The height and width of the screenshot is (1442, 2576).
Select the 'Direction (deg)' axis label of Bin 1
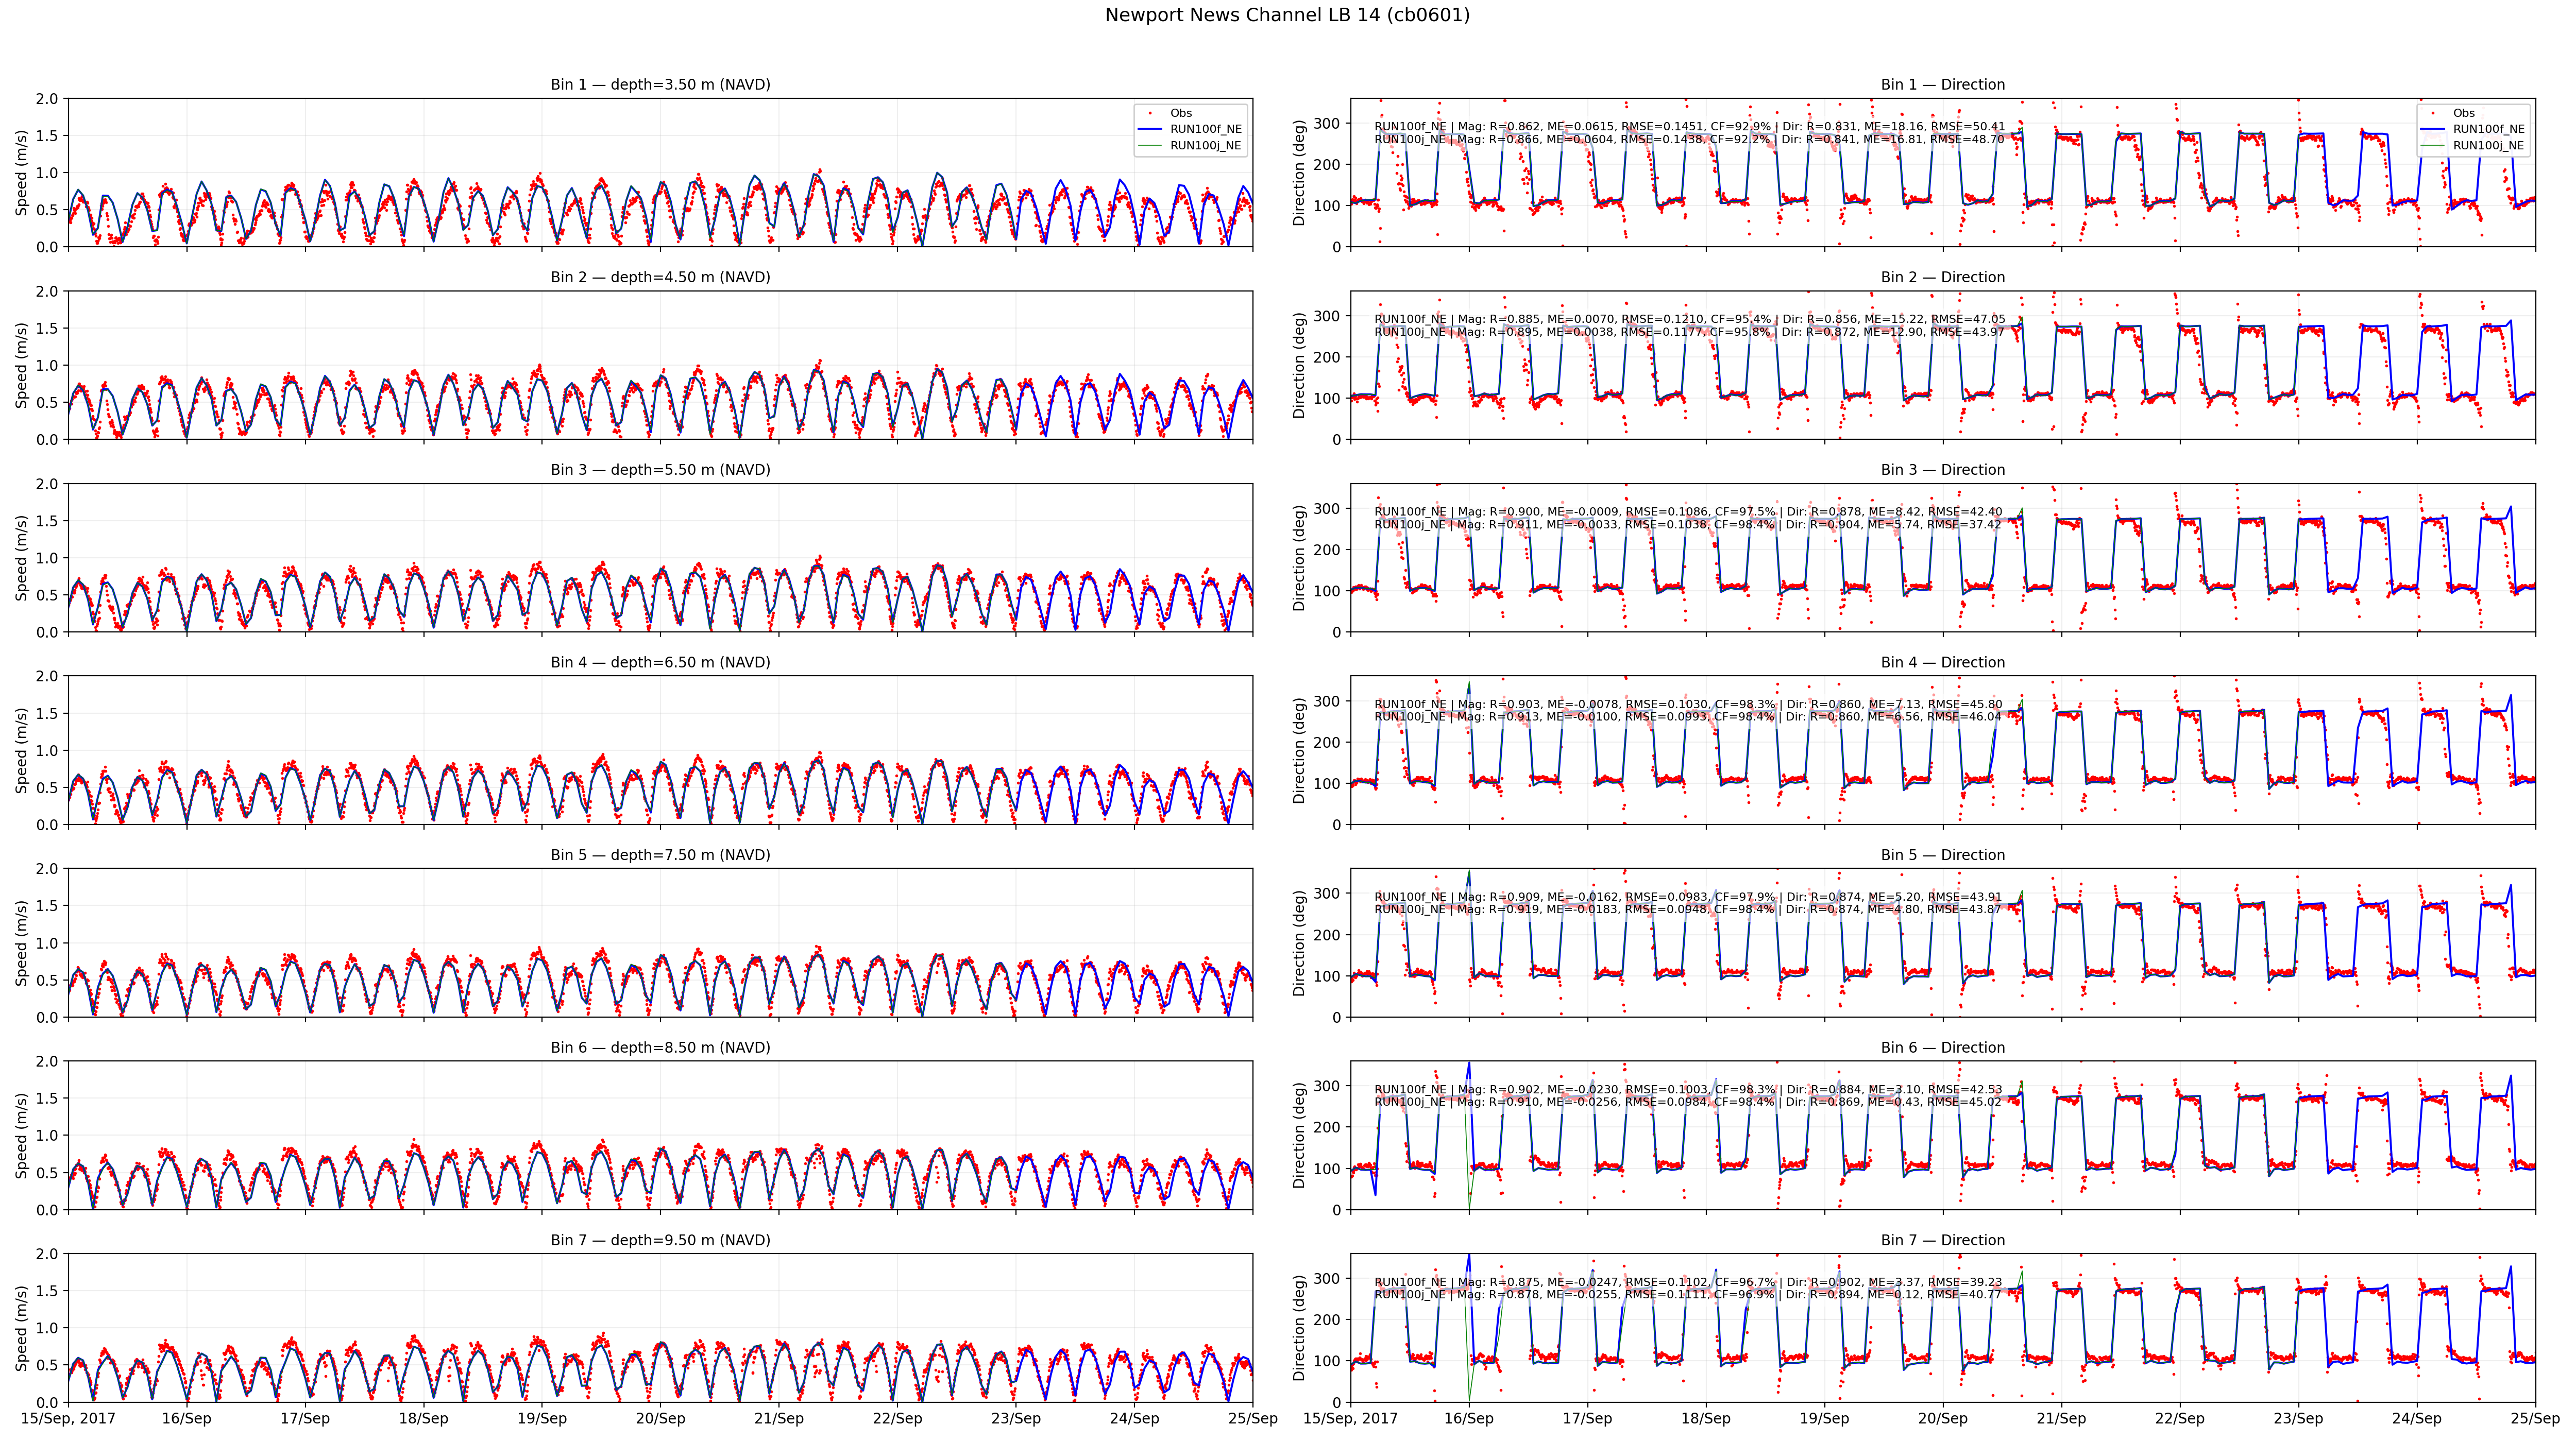coord(1300,173)
